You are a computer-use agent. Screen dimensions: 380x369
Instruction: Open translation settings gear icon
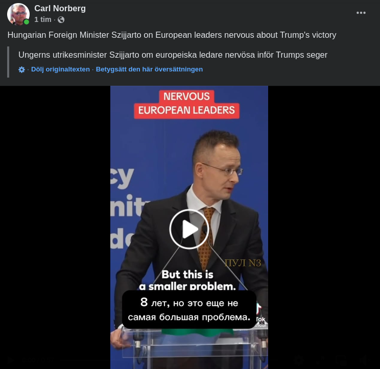coord(21,70)
